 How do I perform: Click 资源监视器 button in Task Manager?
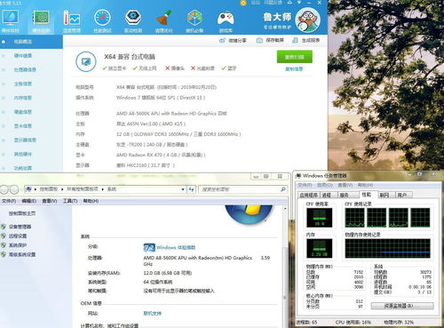402,306
